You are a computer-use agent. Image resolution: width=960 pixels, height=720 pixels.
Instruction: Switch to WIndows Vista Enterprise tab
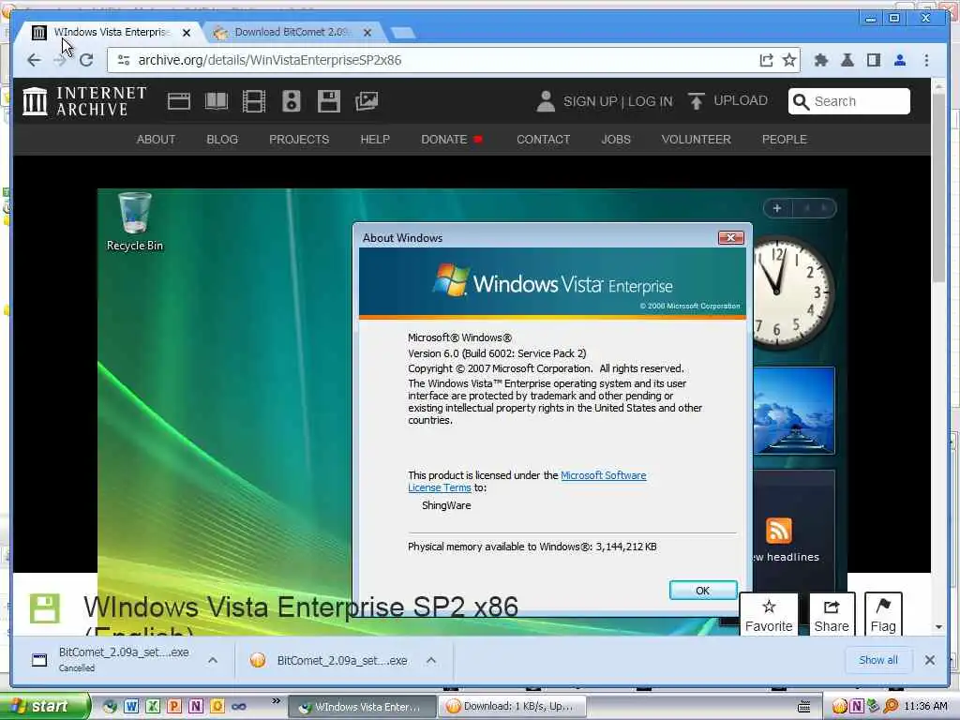pyautogui.click(x=112, y=33)
